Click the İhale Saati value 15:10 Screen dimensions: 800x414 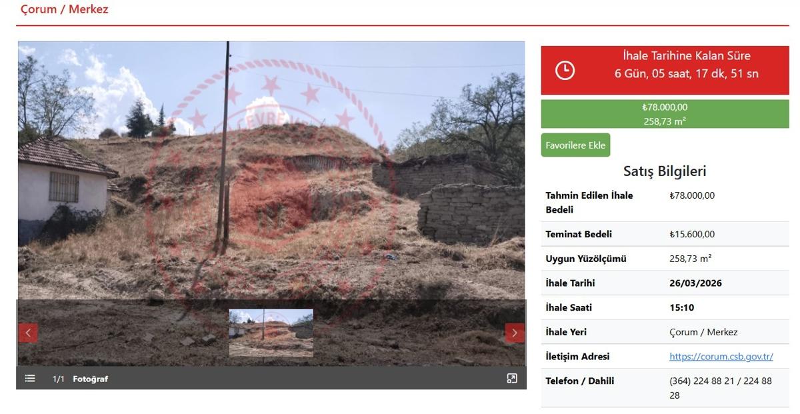(681, 308)
